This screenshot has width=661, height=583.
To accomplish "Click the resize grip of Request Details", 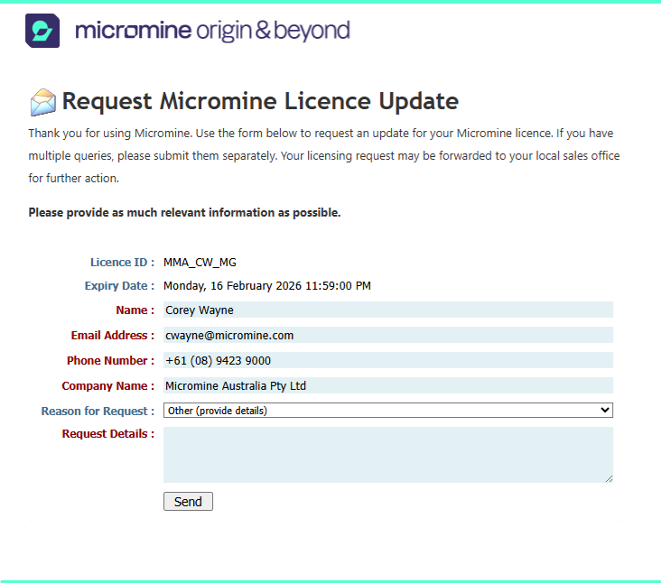I will click(610, 479).
